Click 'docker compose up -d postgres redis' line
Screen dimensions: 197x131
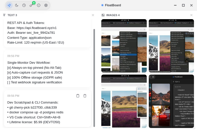coord(35,112)
